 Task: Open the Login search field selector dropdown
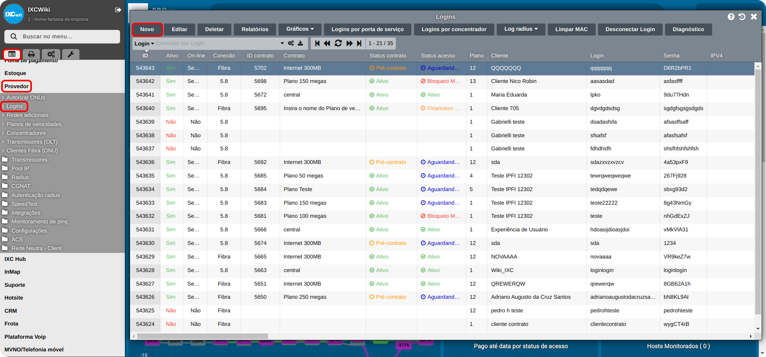point(144,43)
